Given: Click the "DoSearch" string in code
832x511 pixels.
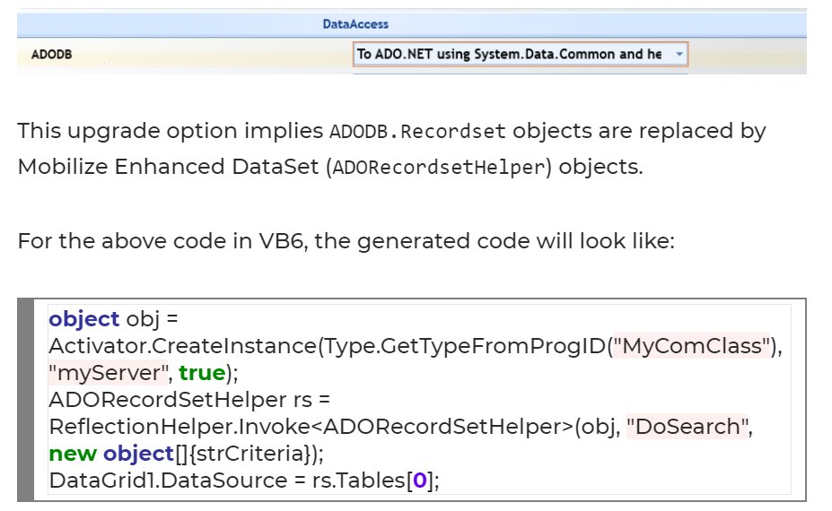Looking at the screenshot, I should pyautogui.click(x=687, y=426).
